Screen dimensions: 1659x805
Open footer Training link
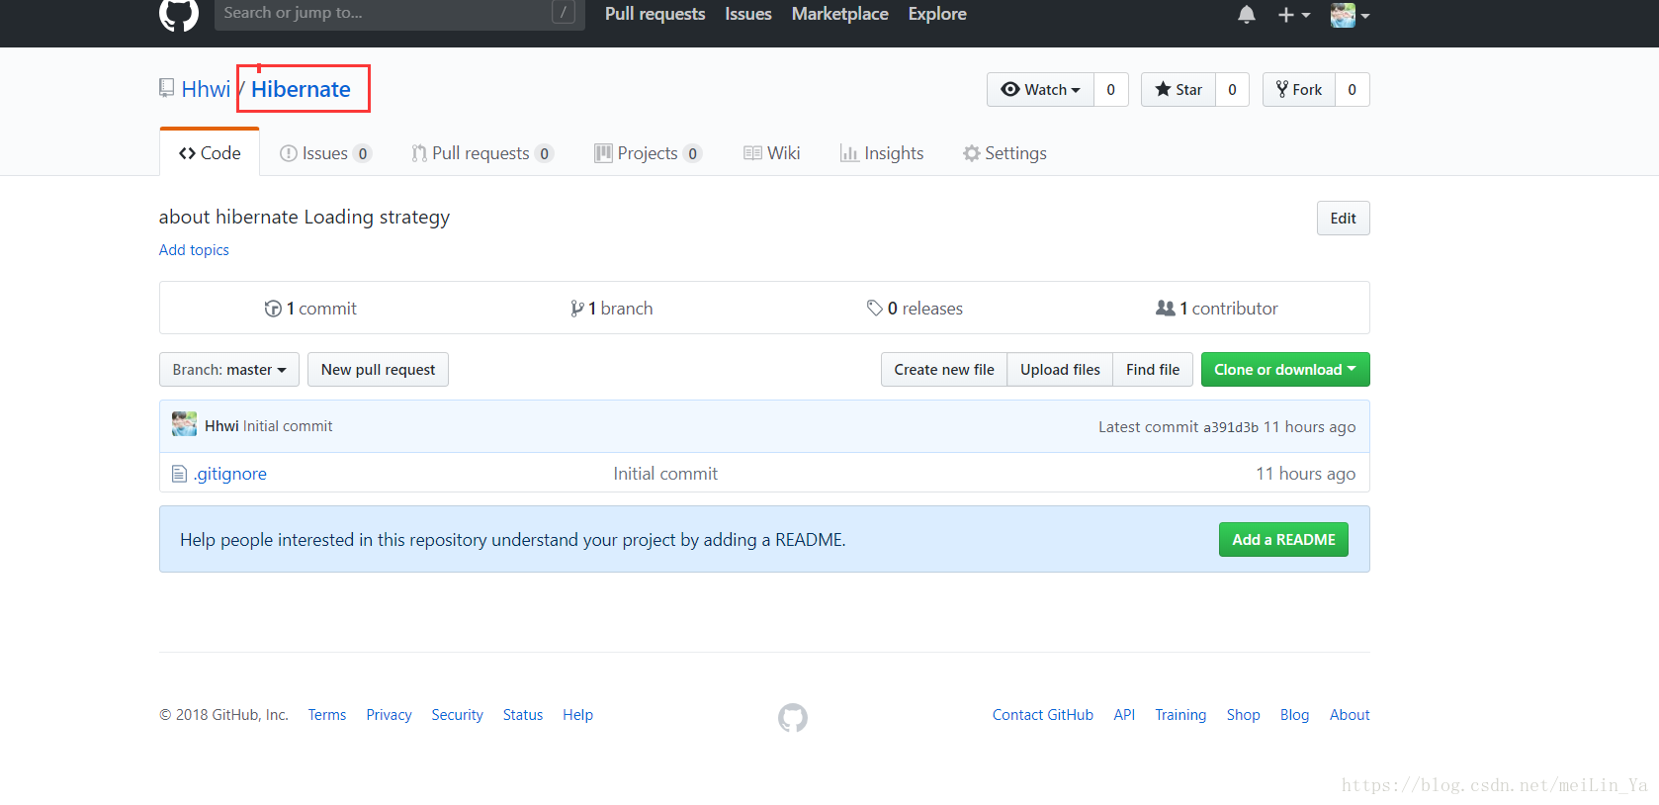pyautogui.click(x=1180, y=715)
